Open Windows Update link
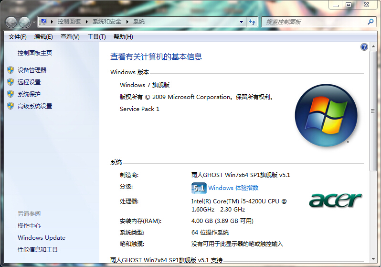Viewport: 381px width, 267px height. pyautogui.click(x=42, y=237)
